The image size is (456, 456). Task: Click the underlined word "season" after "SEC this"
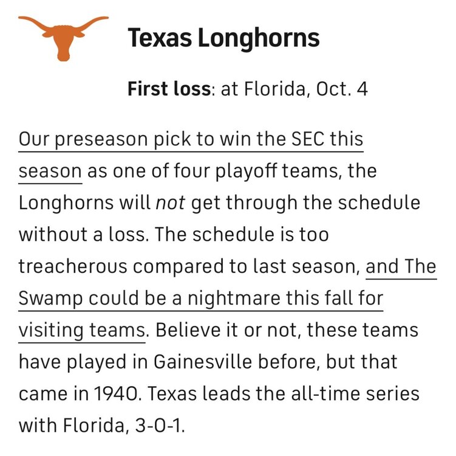pyautogui.click(x=50, y=171)
